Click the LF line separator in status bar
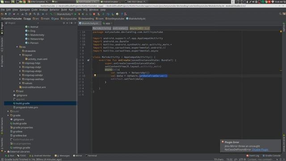Screen dimensions: 286x161 pyautogui.click(x=236, y=159)
